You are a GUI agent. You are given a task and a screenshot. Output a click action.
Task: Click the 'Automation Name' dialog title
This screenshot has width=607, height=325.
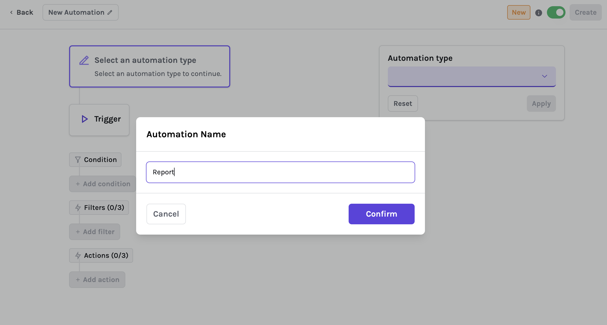pos(186,134)
